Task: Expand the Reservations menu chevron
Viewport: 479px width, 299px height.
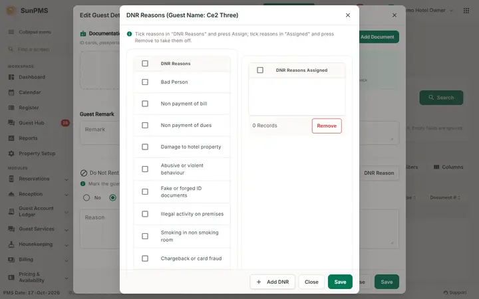Action: click(67, 179)
